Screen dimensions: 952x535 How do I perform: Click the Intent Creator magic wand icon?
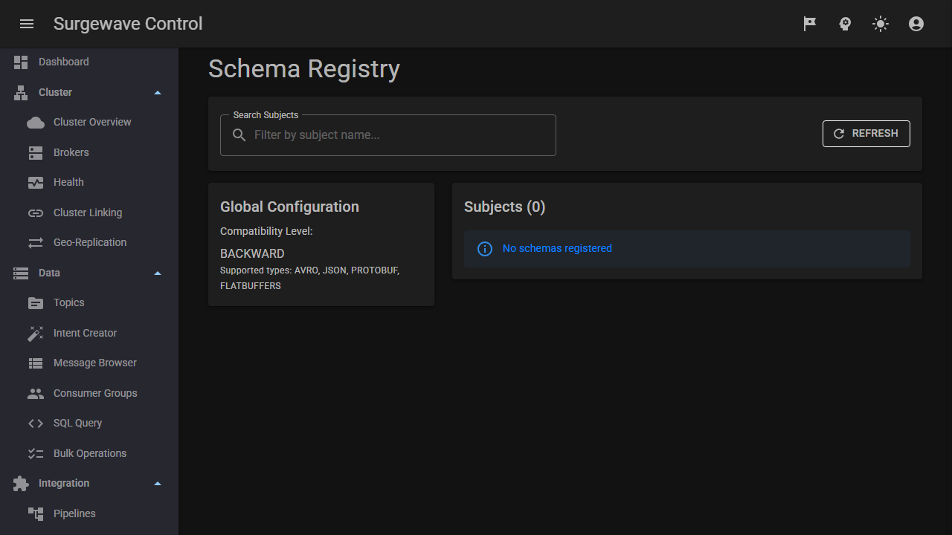(x=36, y=334)
